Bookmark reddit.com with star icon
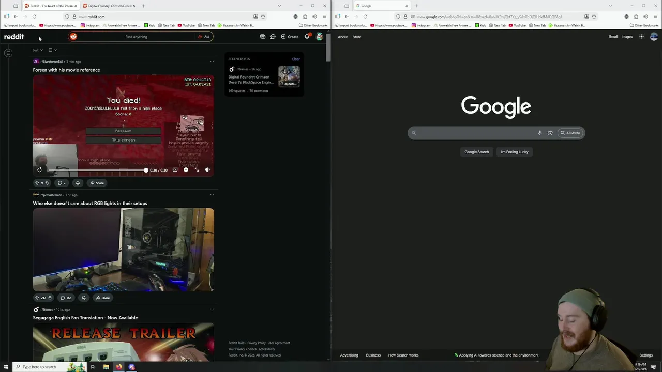Viewport: 662px width, 372px height. [x=263, y=17]
